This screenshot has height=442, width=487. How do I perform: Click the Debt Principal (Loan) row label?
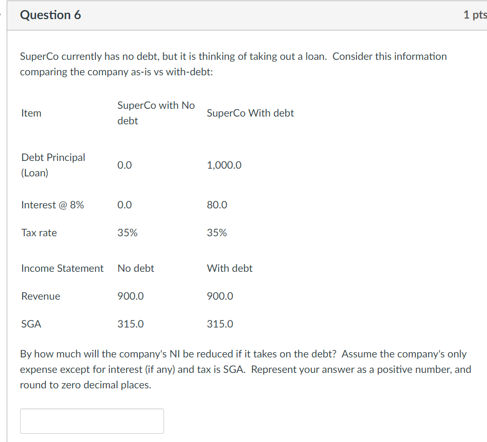pyautogui.click(x=53, y=165)
